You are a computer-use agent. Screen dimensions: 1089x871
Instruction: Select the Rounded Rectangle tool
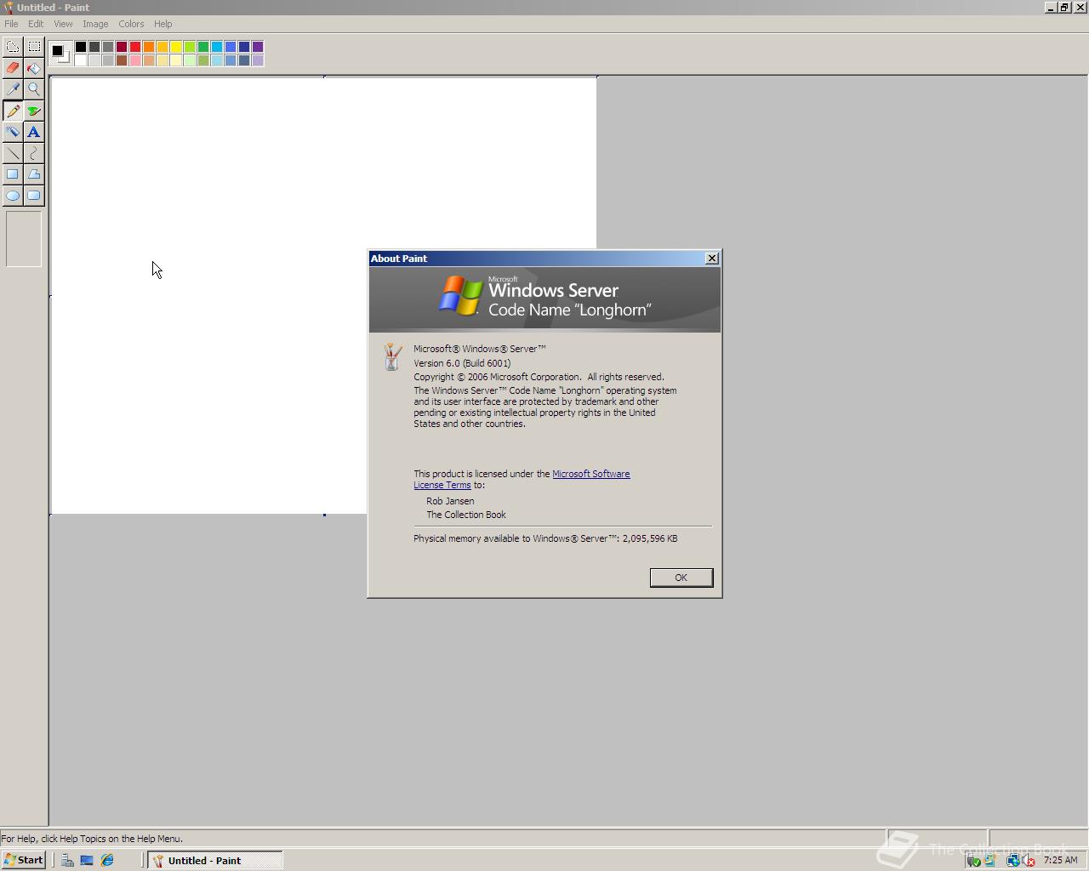coord(34,196)
